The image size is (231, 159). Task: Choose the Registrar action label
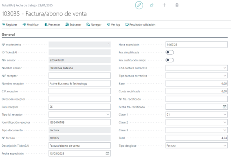[11, 24]
